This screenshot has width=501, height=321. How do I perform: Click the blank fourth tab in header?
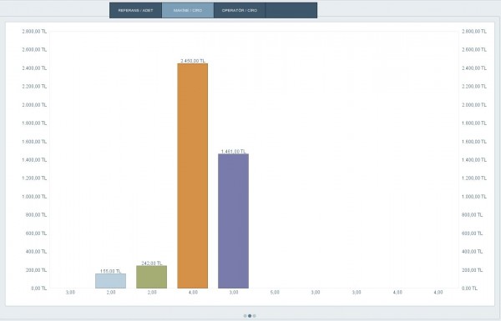[291, 10]
